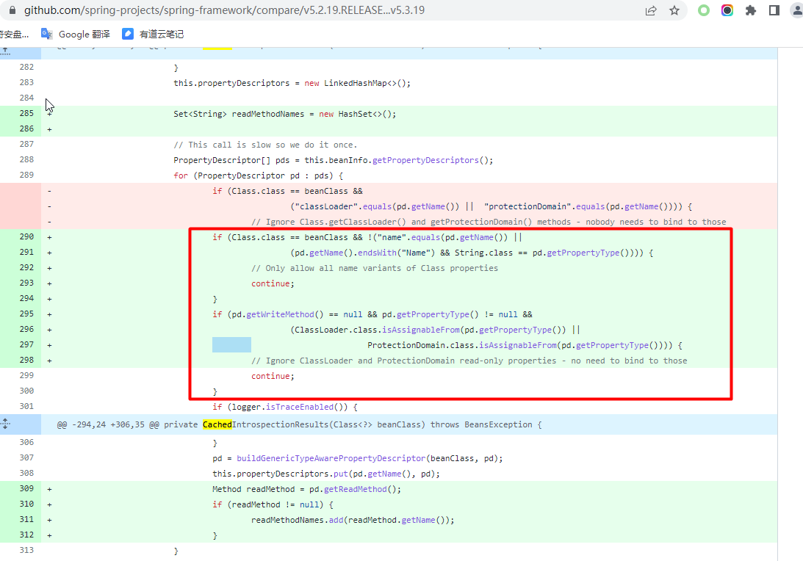Click the buildGenericTypeAwarePropertyDescriptor call on line 307
The image size is (803, 561).
331,458
